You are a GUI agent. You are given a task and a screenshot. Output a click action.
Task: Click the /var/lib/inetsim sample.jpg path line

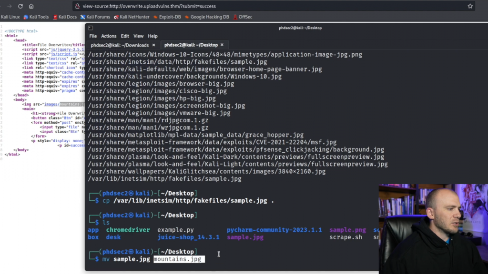pos(164,179)
